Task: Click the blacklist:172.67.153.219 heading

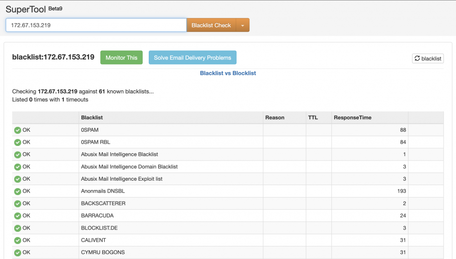Action: pyautogui.click(x=53, y=57)
